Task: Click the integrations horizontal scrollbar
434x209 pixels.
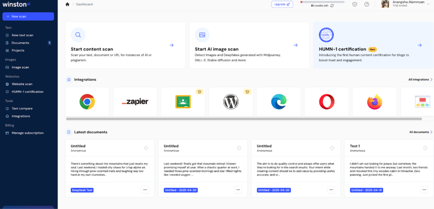Action: 244,119
